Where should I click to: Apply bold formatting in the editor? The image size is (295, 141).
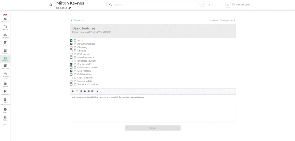pyautogui.click(x=73, y=91)
